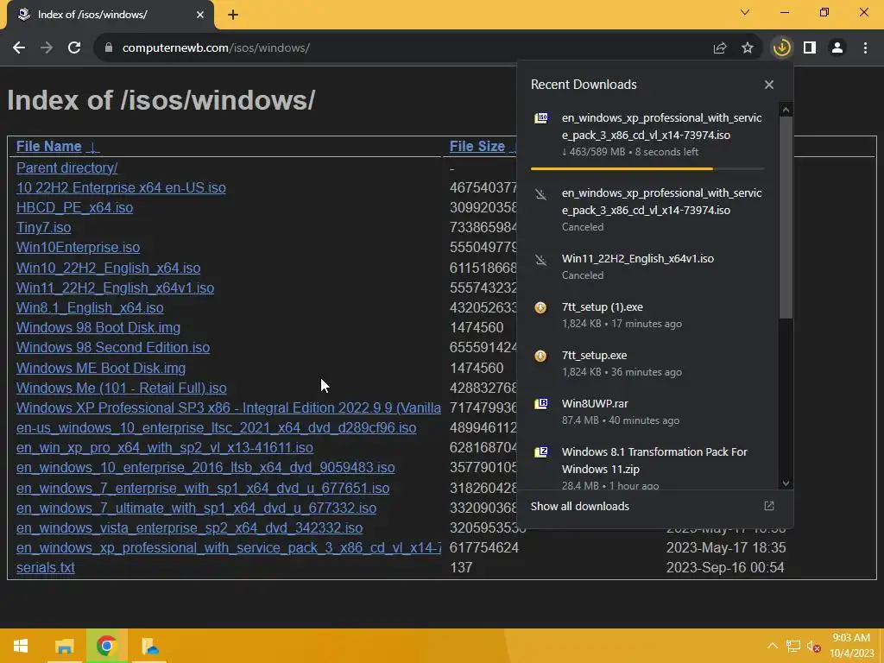Image resolution: width=884 pixels, height=663 pixels.
Task: Sort by File Size column header
Action: pyautogui.click(x=477, y=147)
